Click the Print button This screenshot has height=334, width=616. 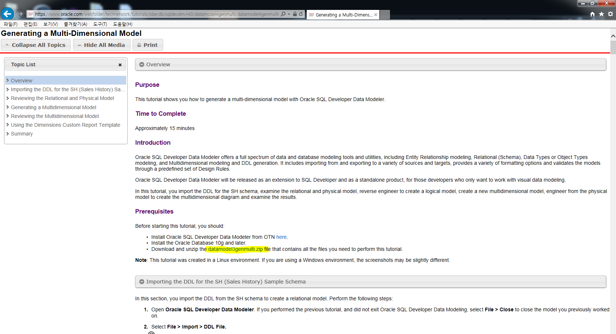[x=147, y=45]
